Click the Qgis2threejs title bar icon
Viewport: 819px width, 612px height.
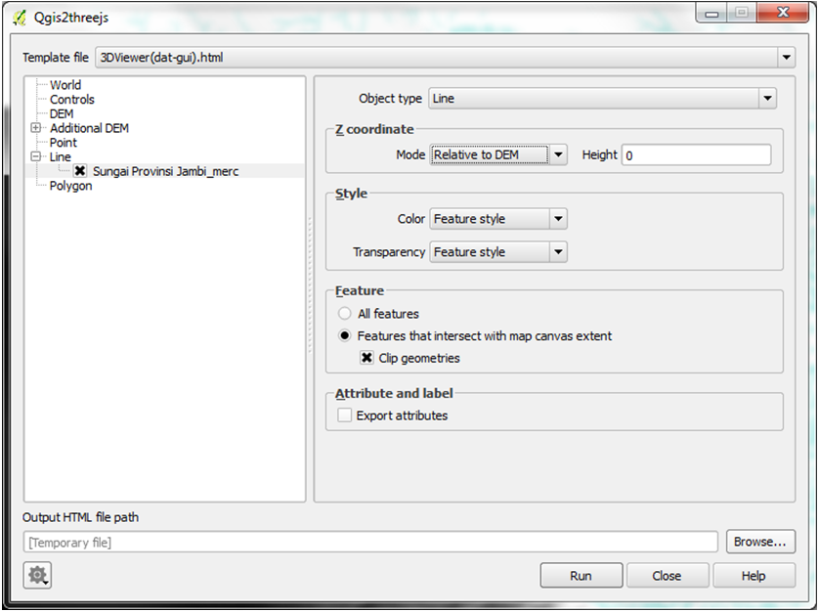20,18
